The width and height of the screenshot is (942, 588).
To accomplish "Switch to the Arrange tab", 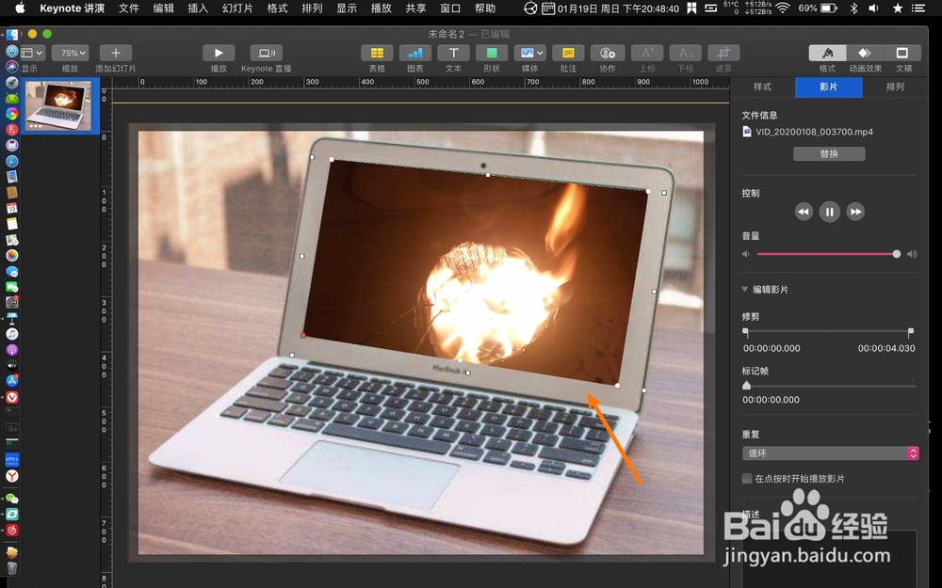I will [x=895, y=87].
